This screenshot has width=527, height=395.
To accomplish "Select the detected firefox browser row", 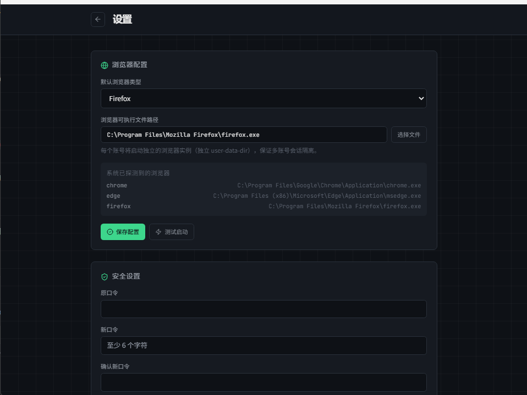I will point(263,206).
